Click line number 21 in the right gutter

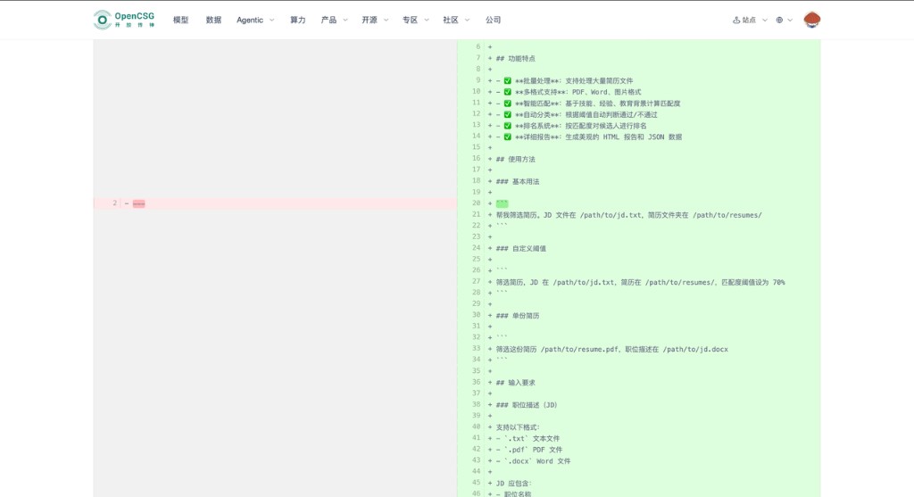click(477, 214)
